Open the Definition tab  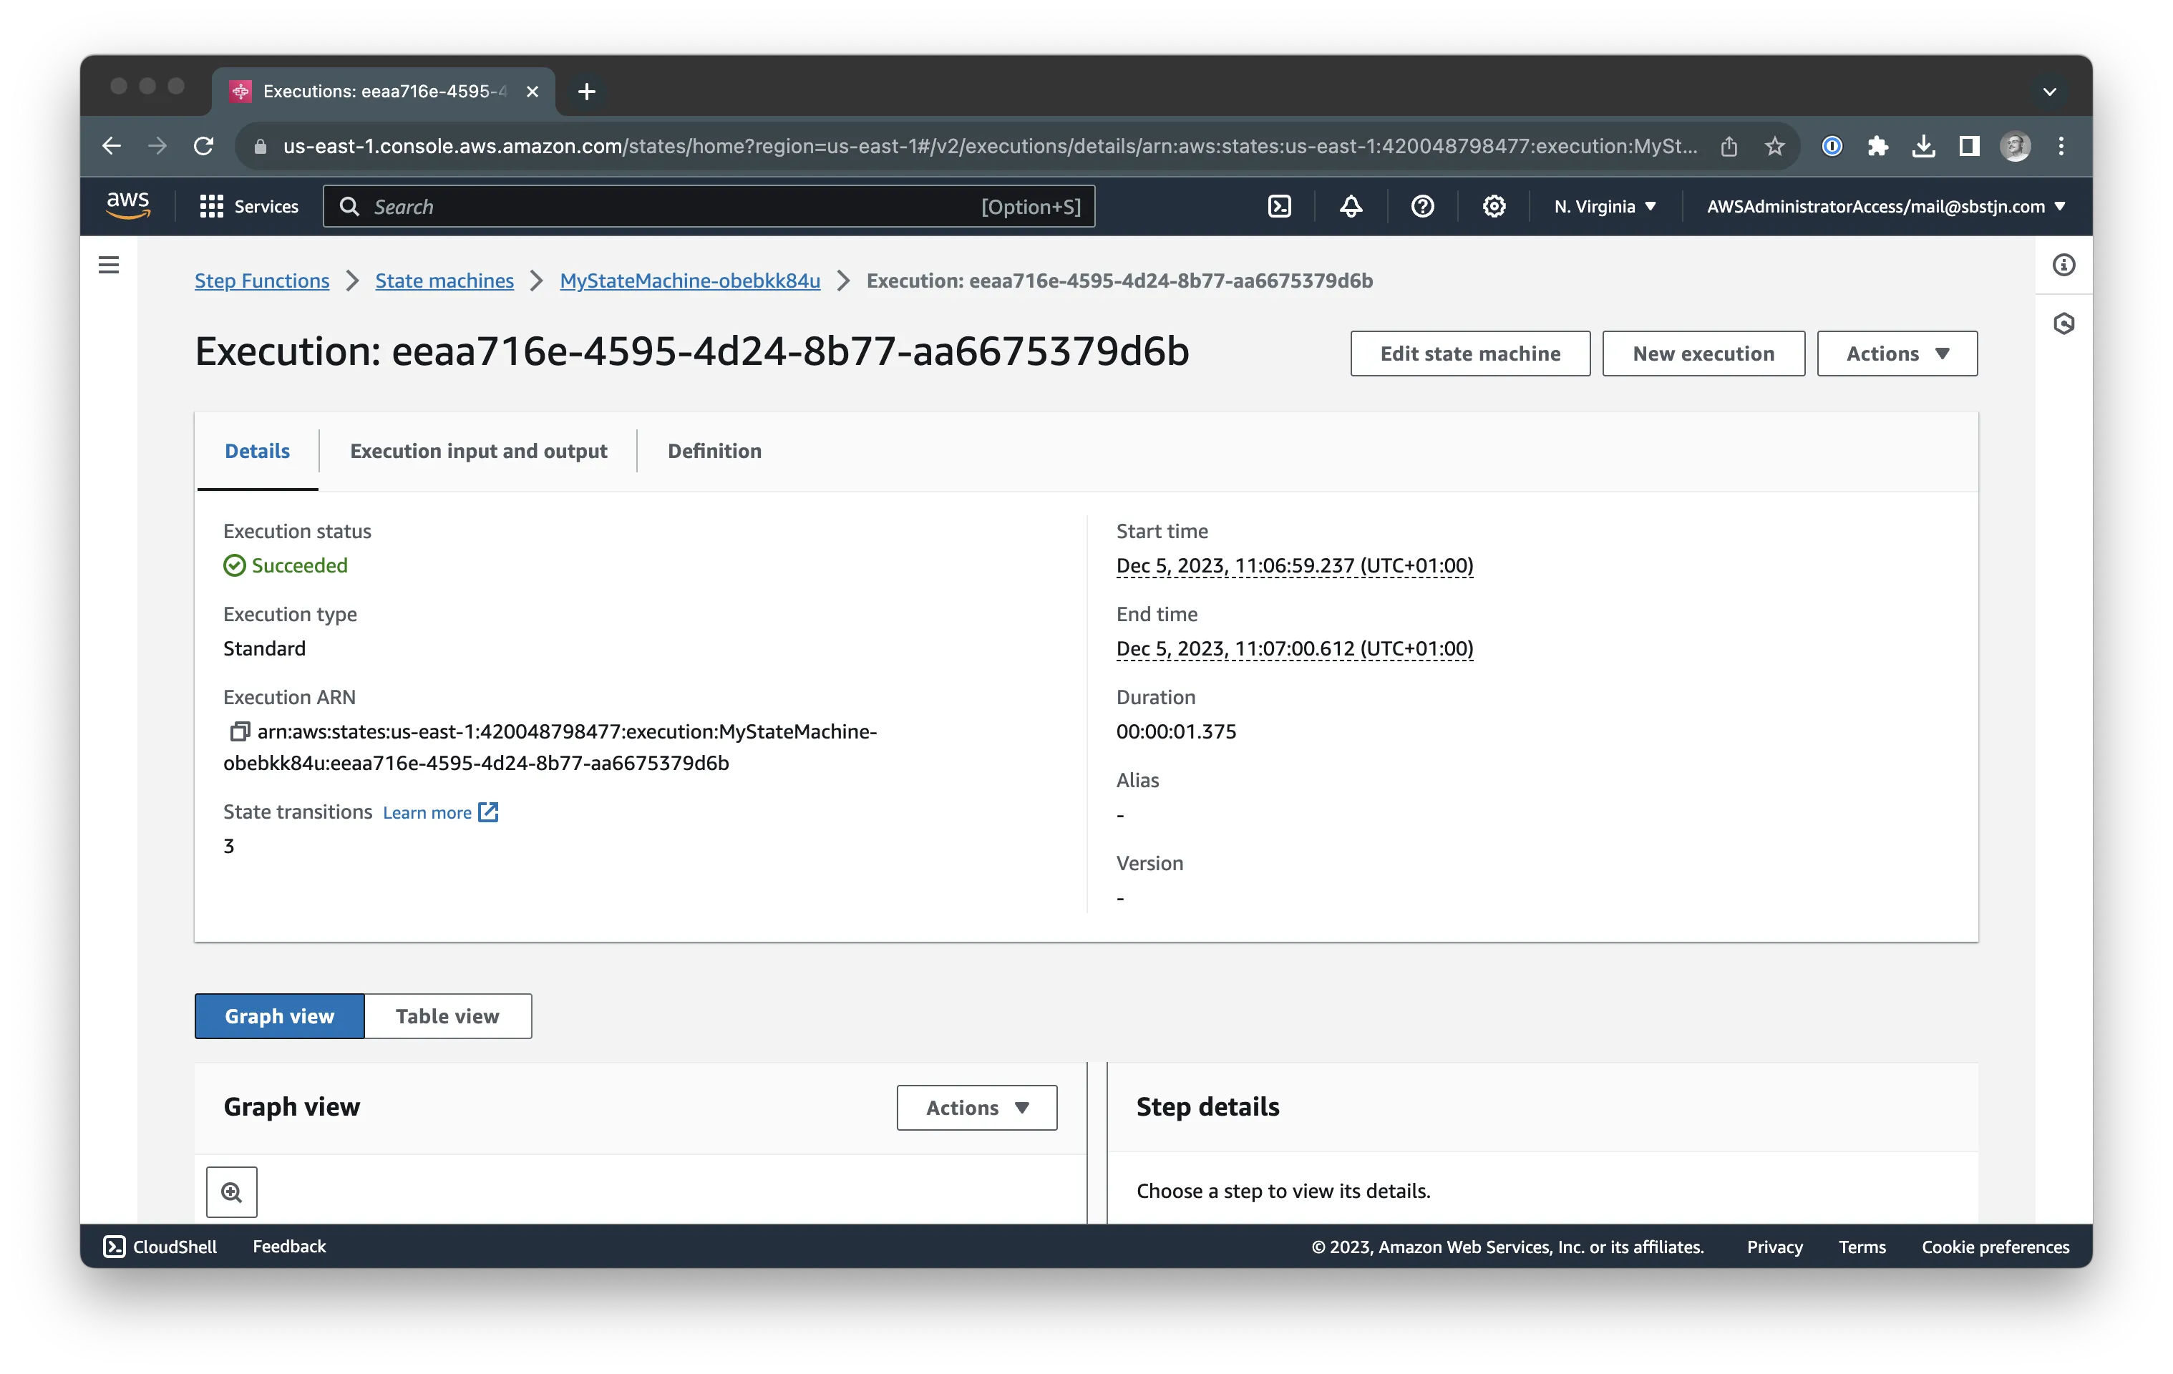(x=714, y=451)
